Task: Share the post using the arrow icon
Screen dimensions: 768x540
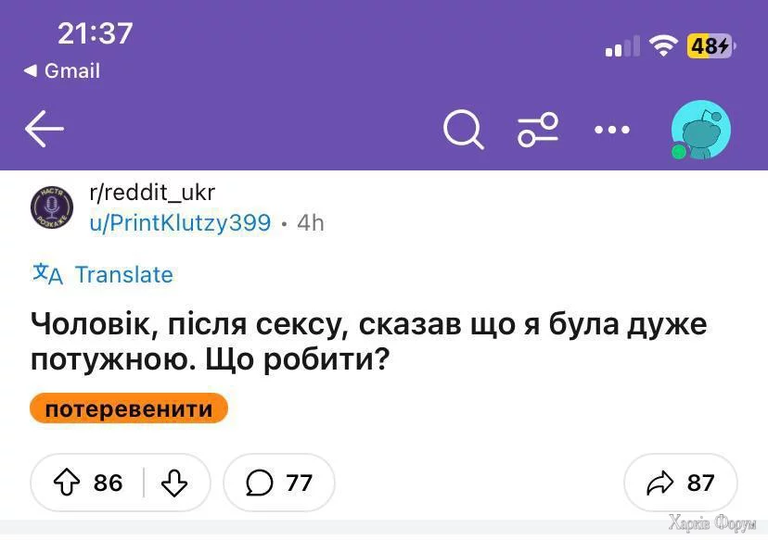Action: coord(660,483)
